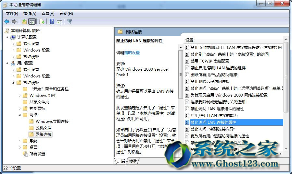Click settings list scrollbar down arrow
The width and height of the screenshot is (292, 174).
pyautogui.click(x=286, y=148)
